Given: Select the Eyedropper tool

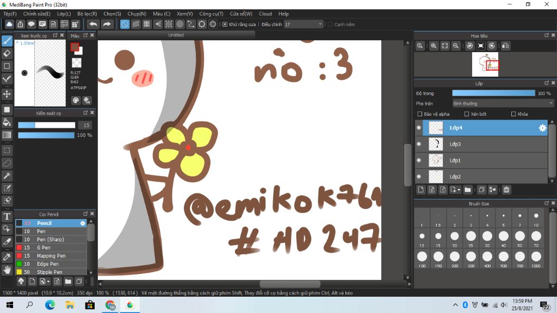Looking at the screenshot, I should click(x=7, y=257).
